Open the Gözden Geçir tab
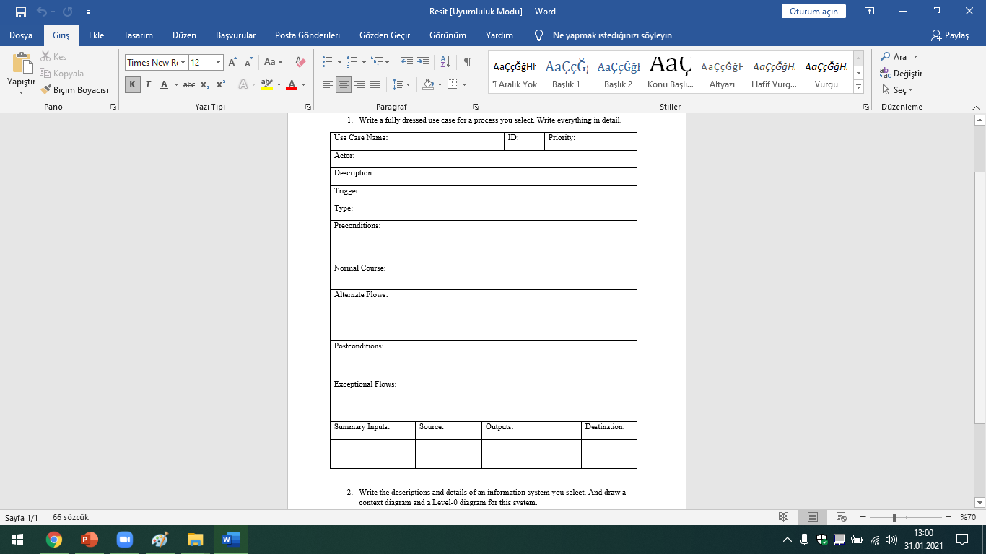Viewport: 986px width, 554px height. pyautogui.click(x=383, y=35)
